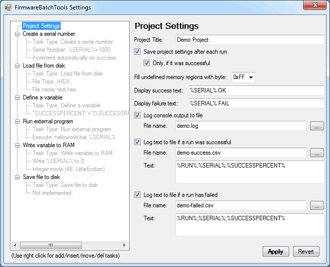Browse for the demo-success.csv file
This screenshot has width=330, height=267.
coord(317,153)
